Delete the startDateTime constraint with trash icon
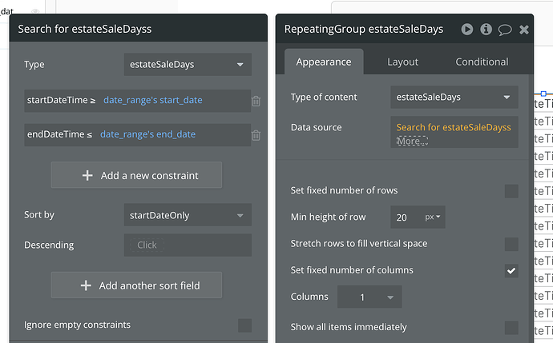Image resolution: width=553 pixels, height=343 pixels. tap(256, 101)
